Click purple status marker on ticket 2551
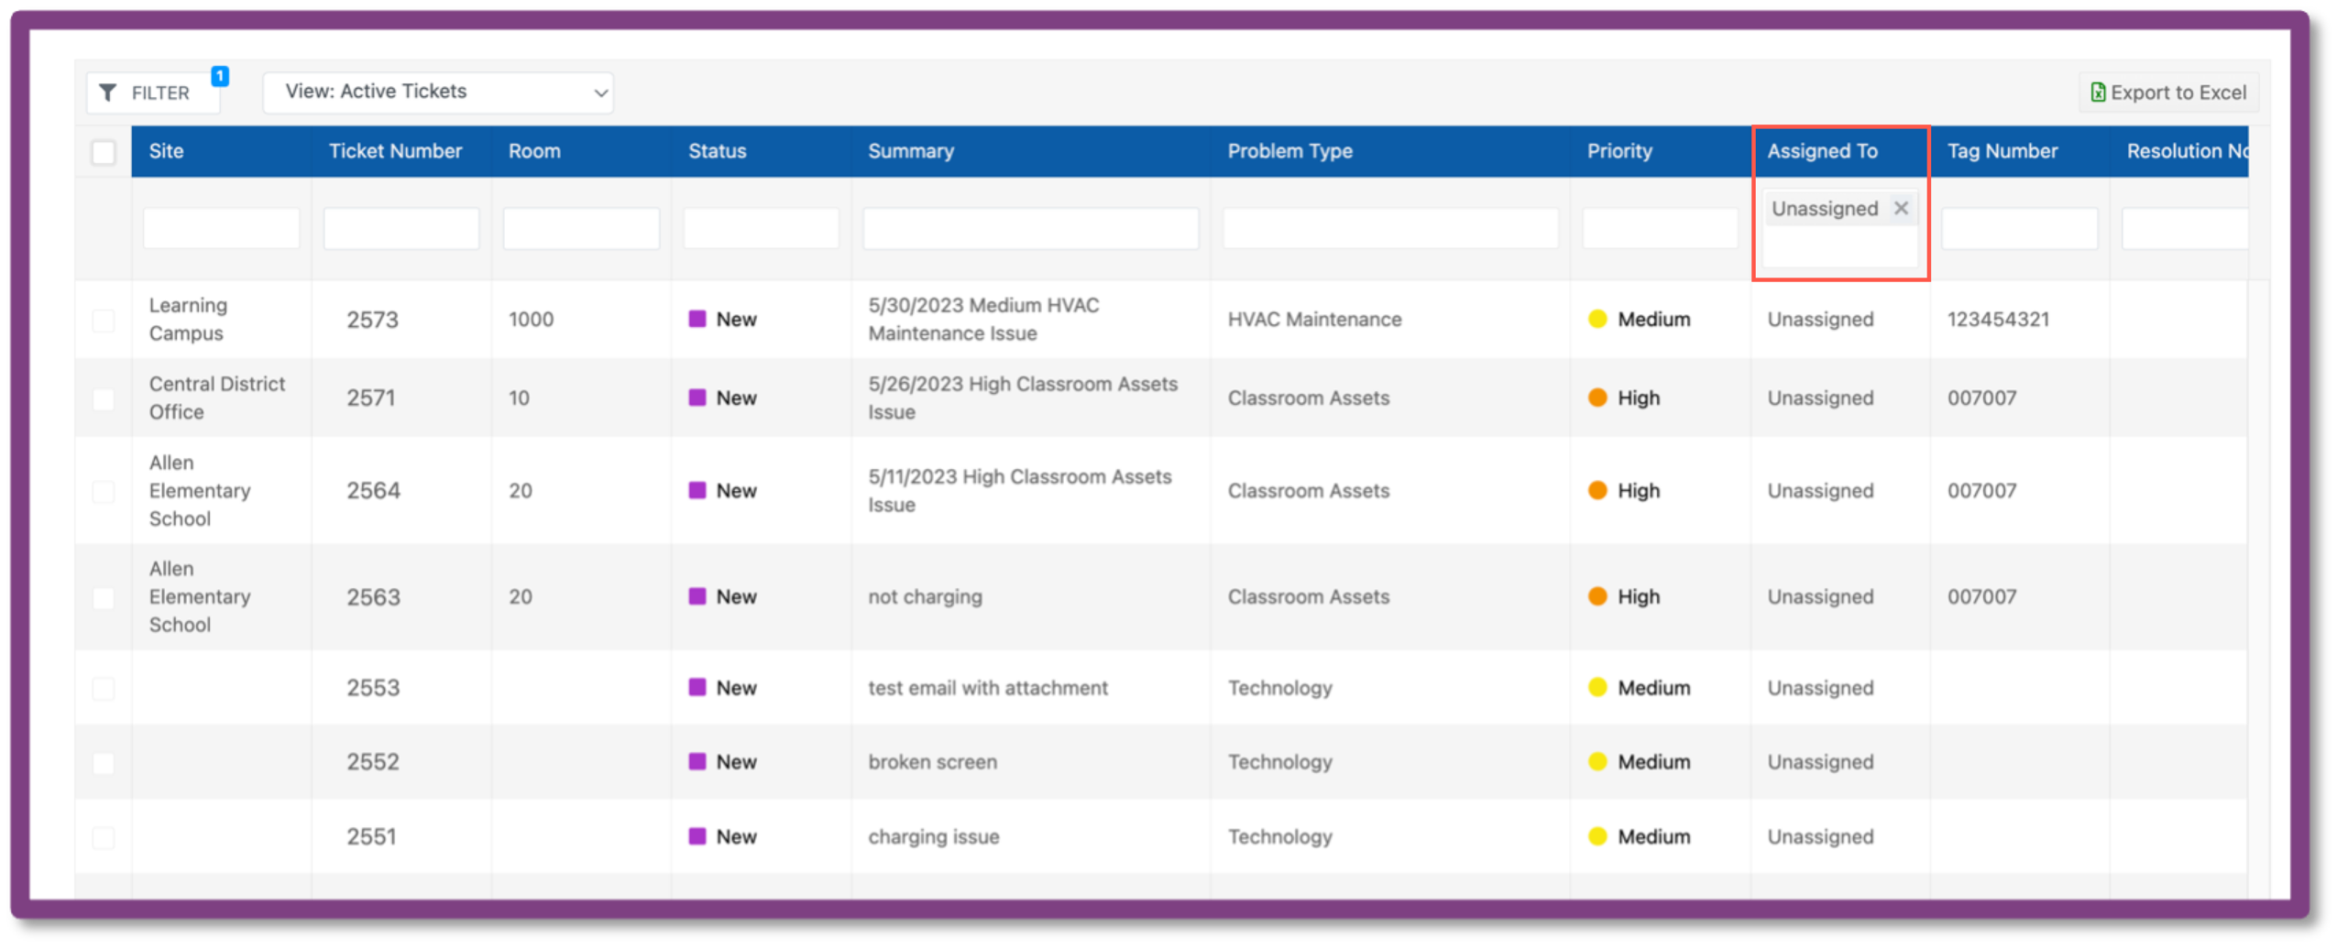This screenshot has width=2337, height=948. pos(697,836)
